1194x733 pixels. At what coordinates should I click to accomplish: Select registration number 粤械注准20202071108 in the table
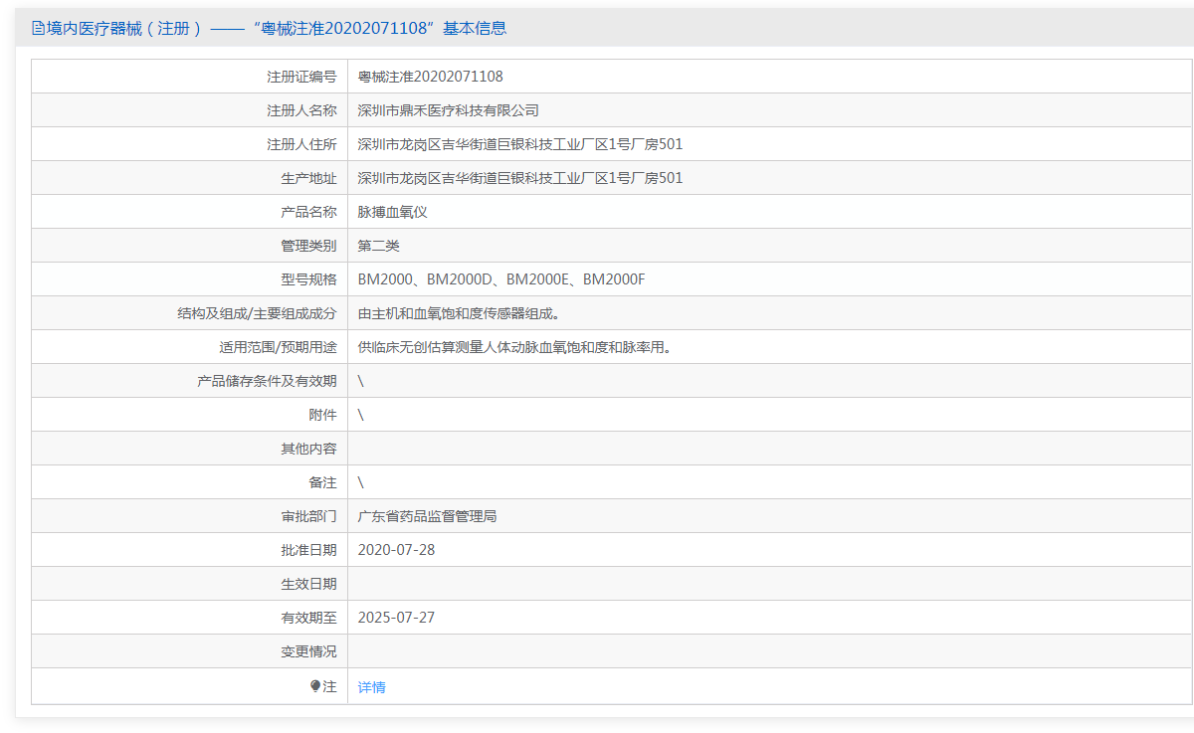(431, 77)
